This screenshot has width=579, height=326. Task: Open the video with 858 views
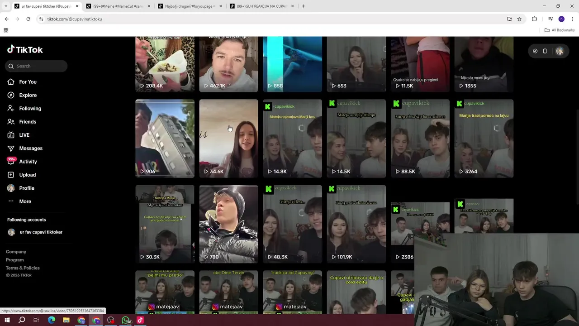292,64
